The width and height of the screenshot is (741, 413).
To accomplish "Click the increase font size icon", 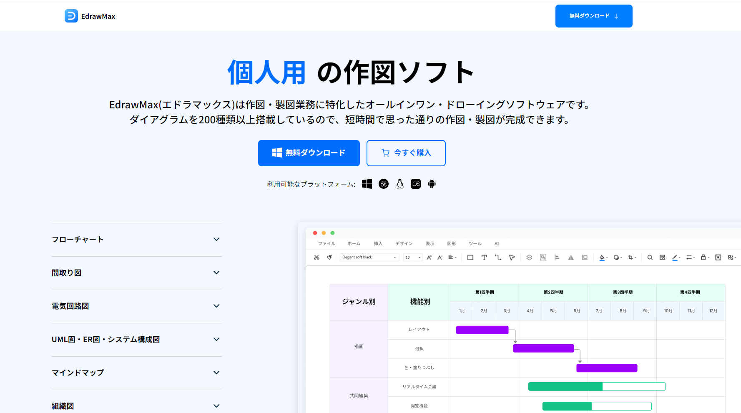I will (429, 258).
